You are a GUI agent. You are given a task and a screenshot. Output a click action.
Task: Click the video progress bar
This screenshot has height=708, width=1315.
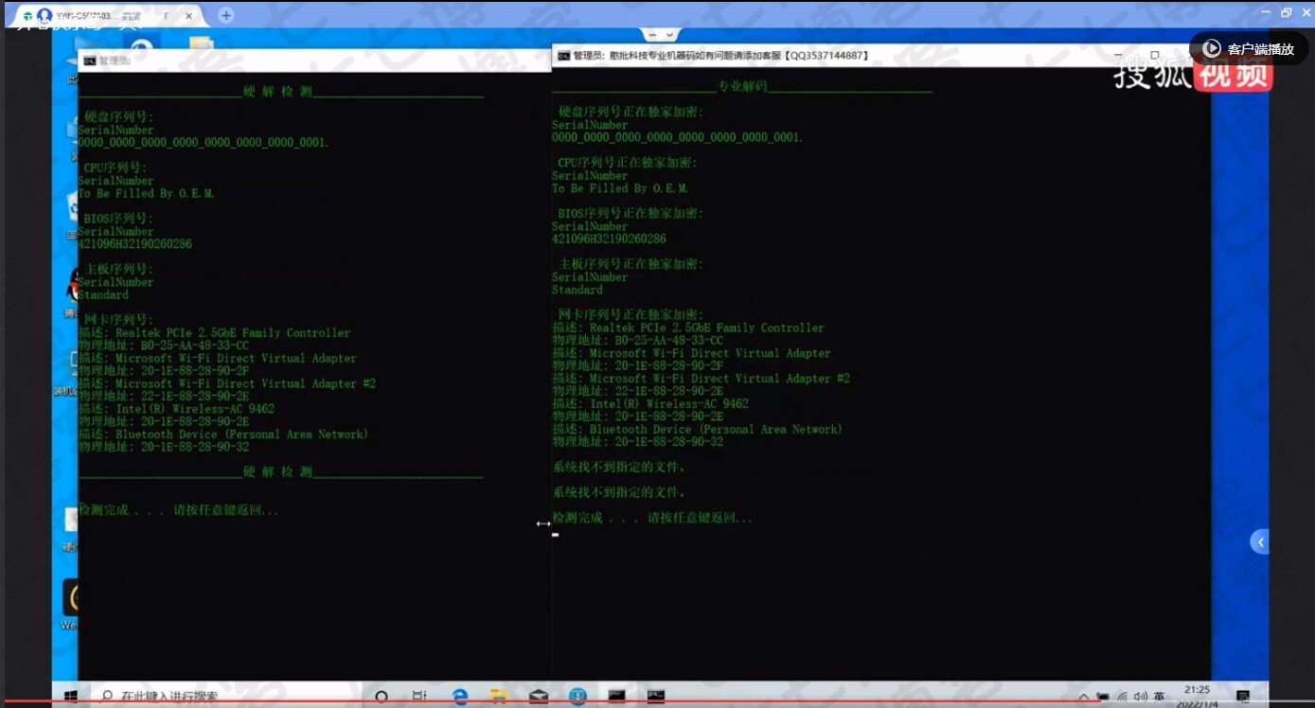(x=568, y=702)
